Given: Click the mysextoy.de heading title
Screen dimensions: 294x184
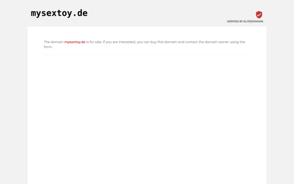Looking at the screenshot, I should point(59,13).
